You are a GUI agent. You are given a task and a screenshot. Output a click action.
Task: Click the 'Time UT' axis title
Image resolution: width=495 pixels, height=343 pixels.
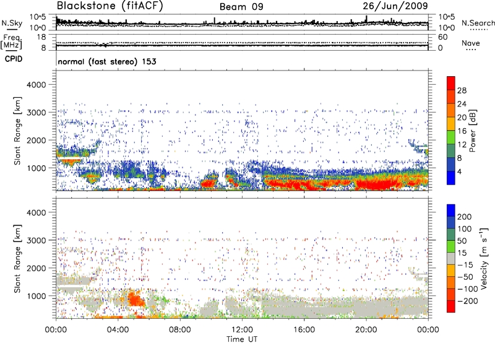[242, 339]
